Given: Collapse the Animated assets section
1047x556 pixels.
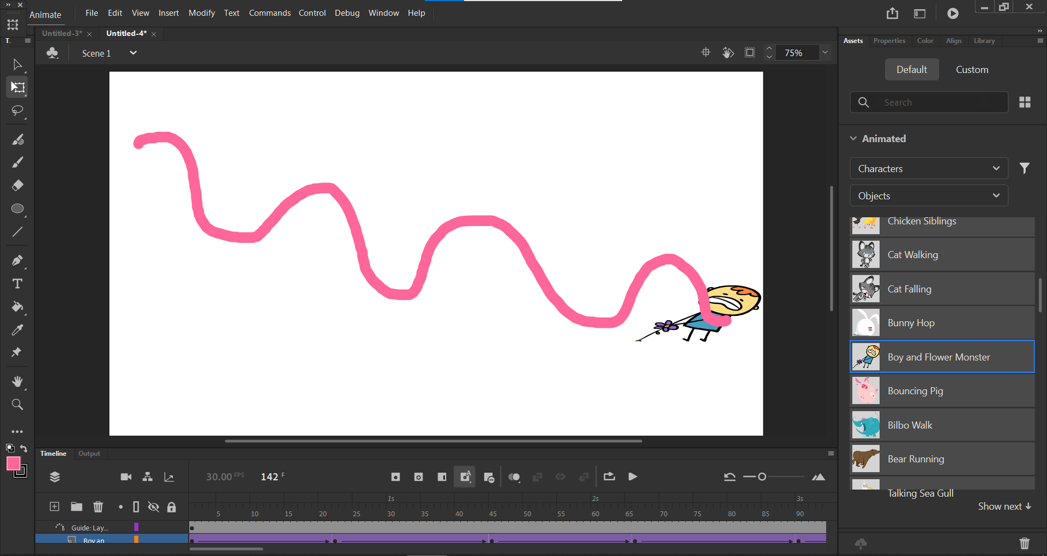Looking at the screenshot, I should click(x=853, y=139).
